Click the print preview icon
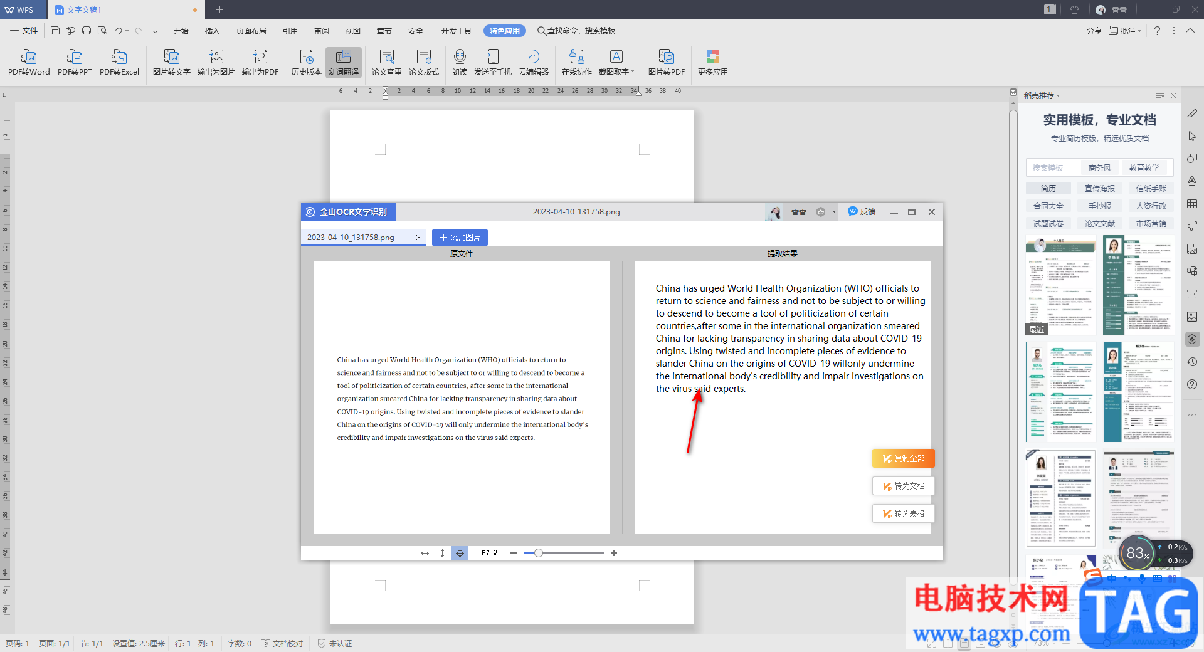Viewport: 1204px width, 652px height. tap(102, 31)
